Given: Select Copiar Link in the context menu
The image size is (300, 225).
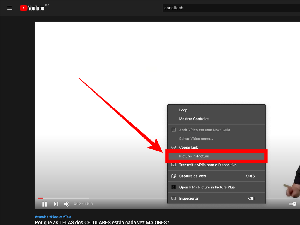Looking at the screenshot, I should (x=217, y=147).
